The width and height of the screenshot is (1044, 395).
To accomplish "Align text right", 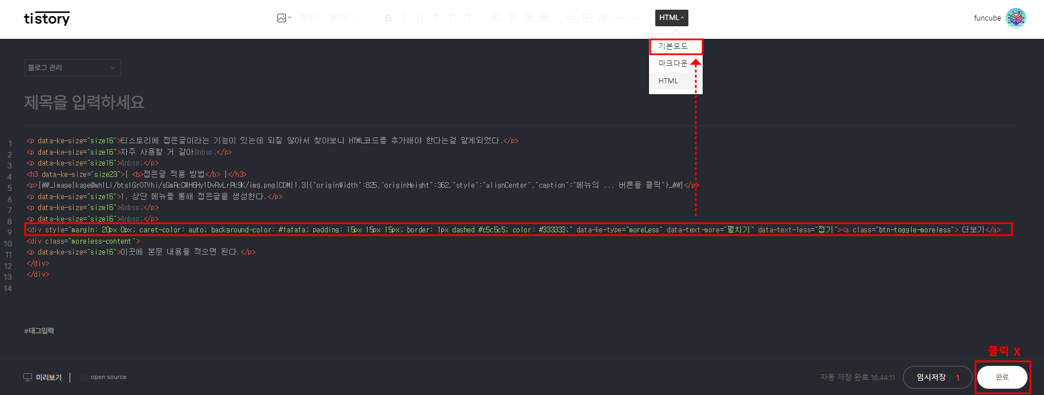I will click(x=529, y=18).
